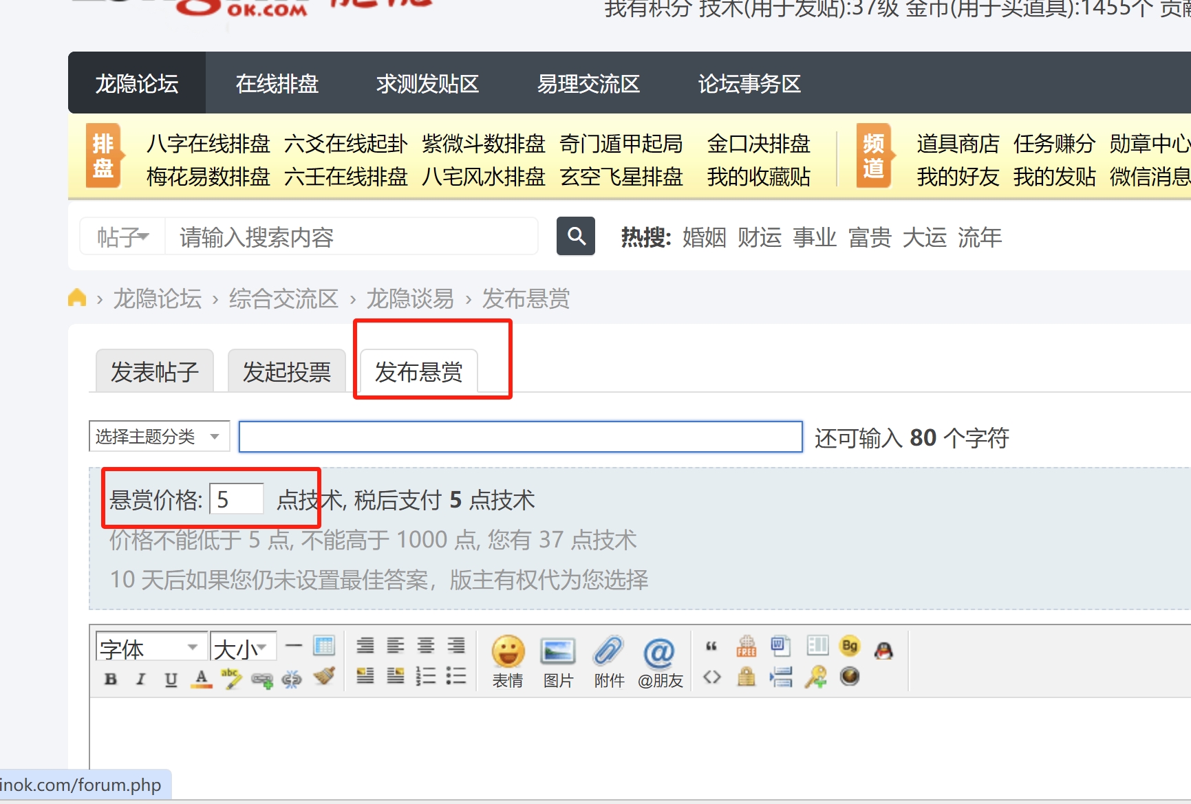Click 综合交流区 in breadcrumb
The width and height of the screenshot is (1191, 804).
click(x=283, y=298)
